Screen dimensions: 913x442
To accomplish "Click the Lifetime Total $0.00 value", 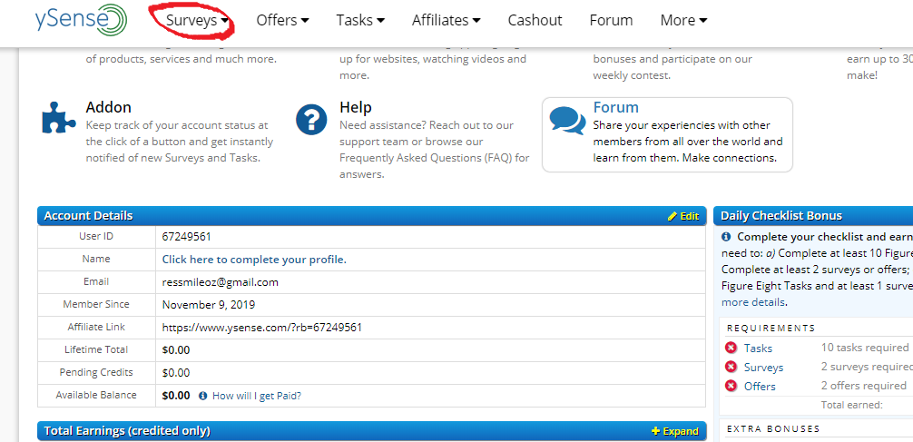I will click(x=176, y=350).
